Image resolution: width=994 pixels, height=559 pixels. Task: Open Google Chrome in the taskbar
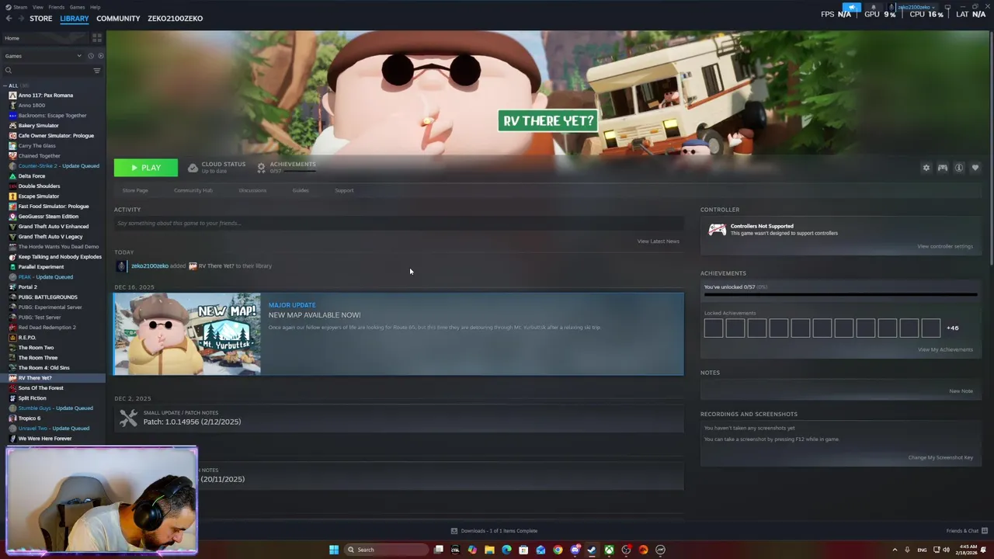click(x=558, y=550)
